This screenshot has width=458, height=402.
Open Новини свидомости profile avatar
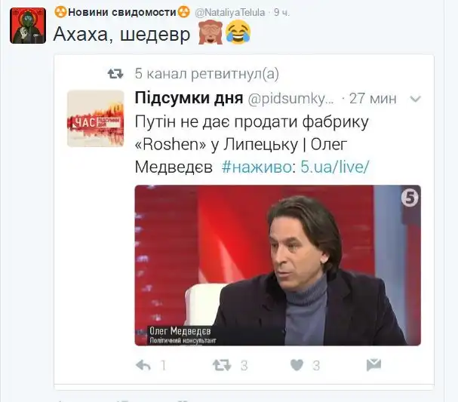tap(28, 26)
